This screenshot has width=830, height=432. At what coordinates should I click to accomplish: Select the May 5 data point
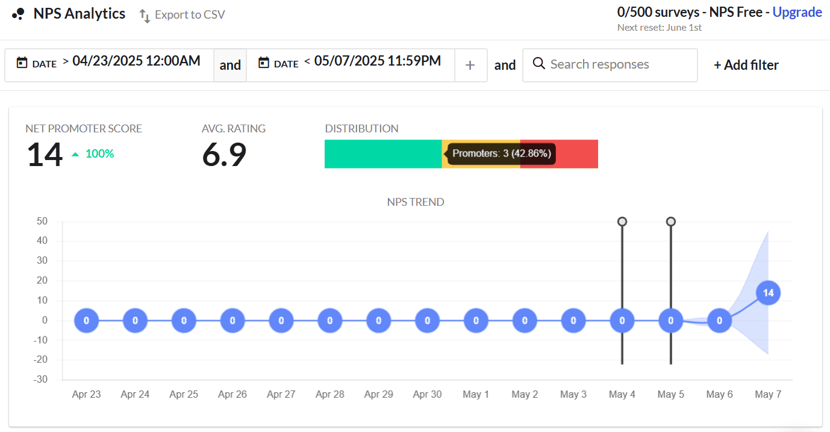671,321
